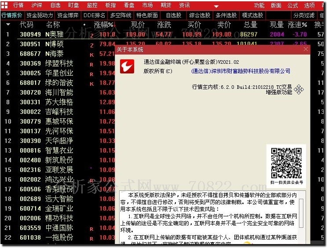The image size is (328, 248).
Task: Select stock row 亚联发展
Action: (x=58, y=170)
